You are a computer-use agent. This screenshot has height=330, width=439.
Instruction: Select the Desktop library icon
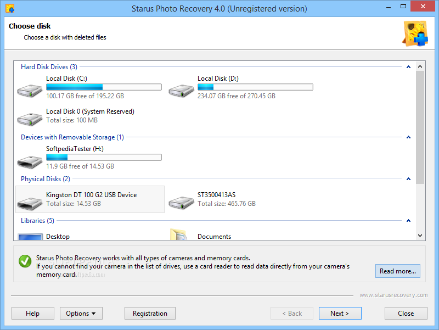pyautogui.click(x=30, y=237)
